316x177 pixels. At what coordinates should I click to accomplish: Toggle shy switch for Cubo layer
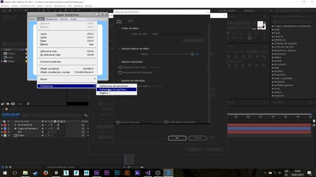42,136
